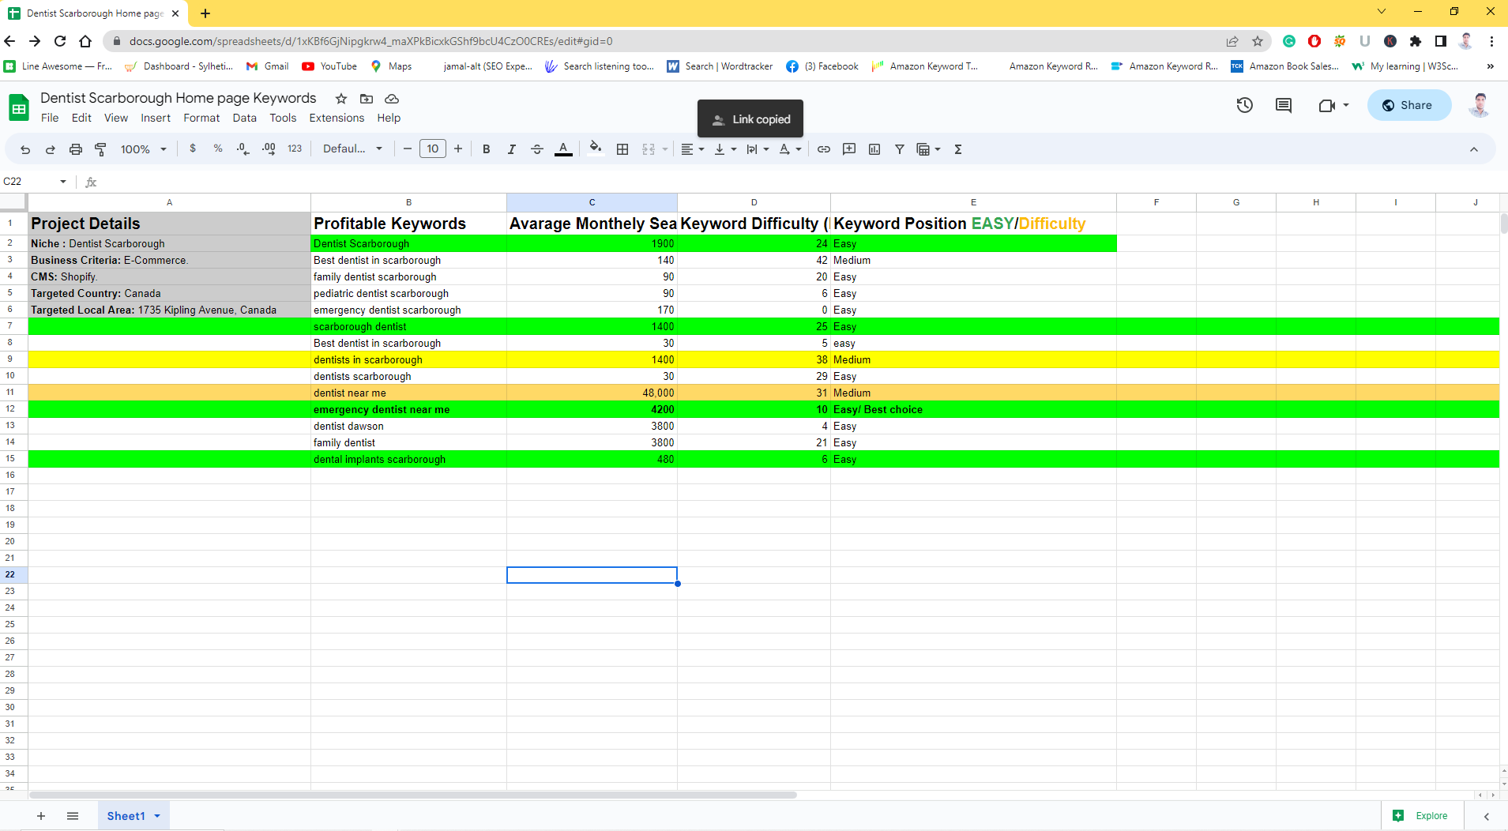Open the Format menu

201,118
